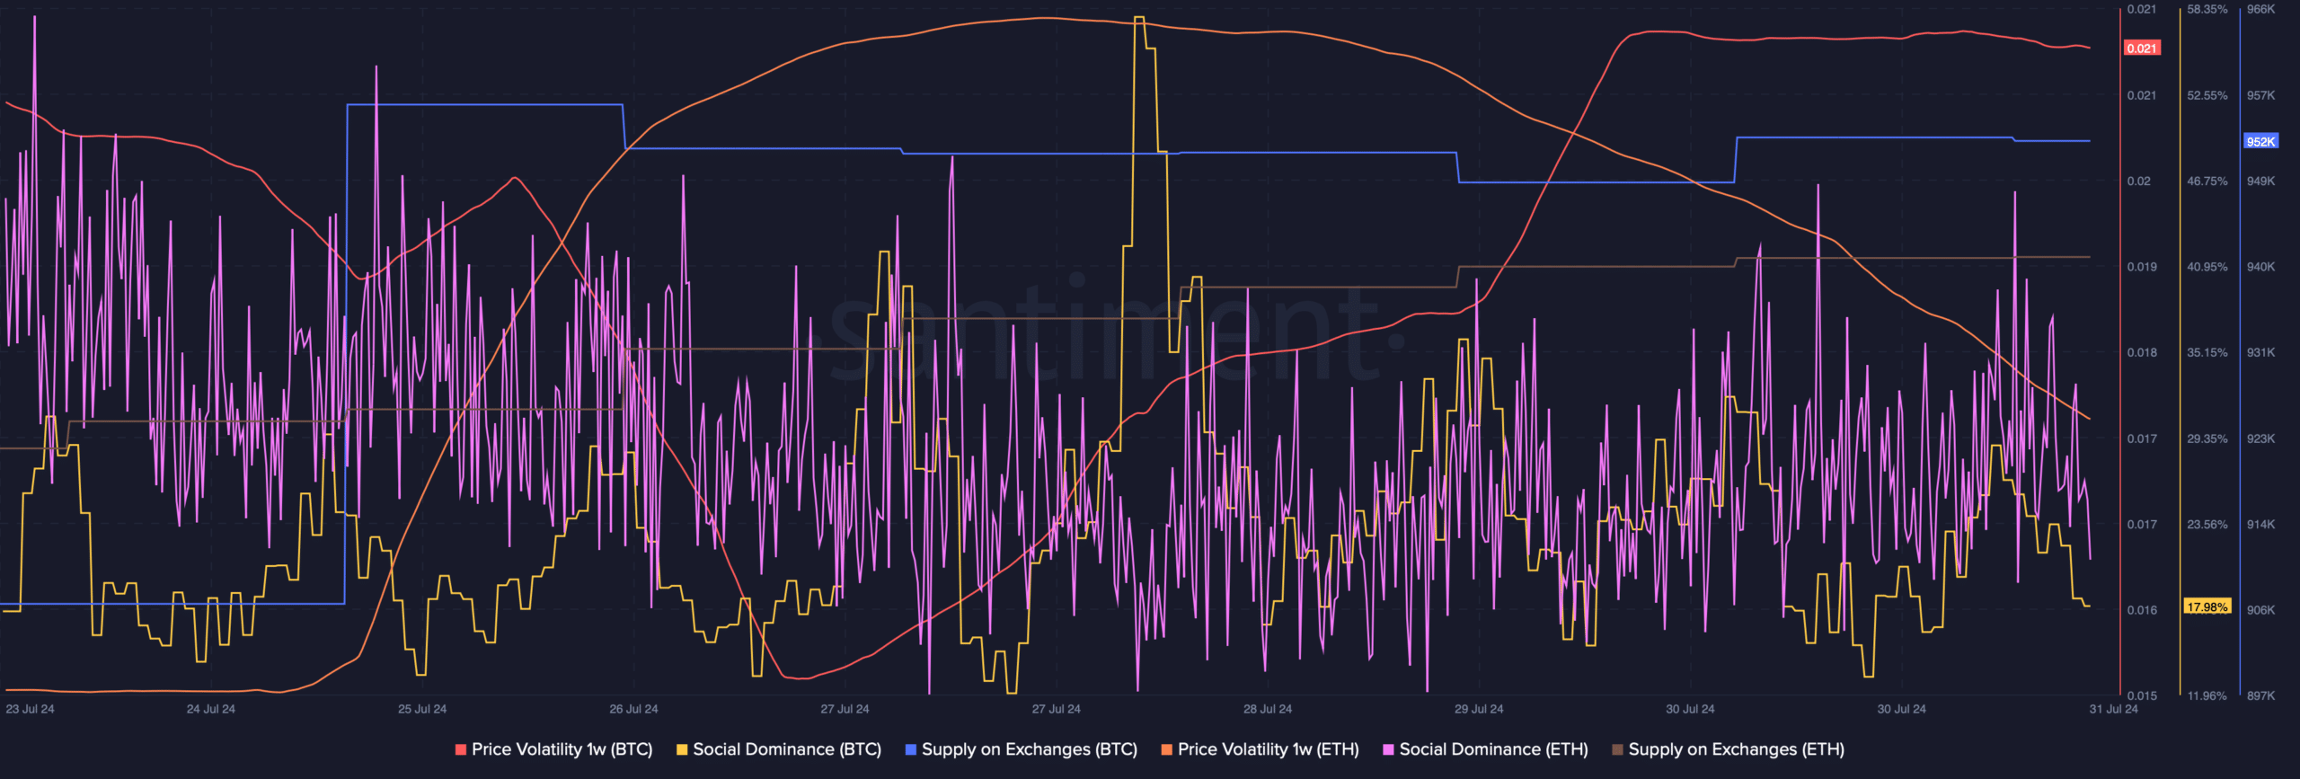Viewport: 2300px width, 779px height.
Task: Click the 29 Jul 24 date label
Action: point(1479,709)
